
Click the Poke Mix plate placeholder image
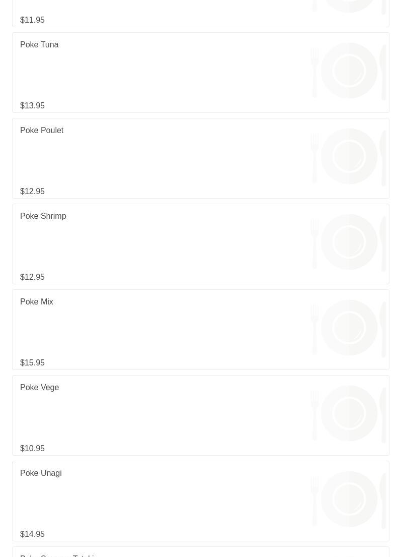tap(349, 328)
